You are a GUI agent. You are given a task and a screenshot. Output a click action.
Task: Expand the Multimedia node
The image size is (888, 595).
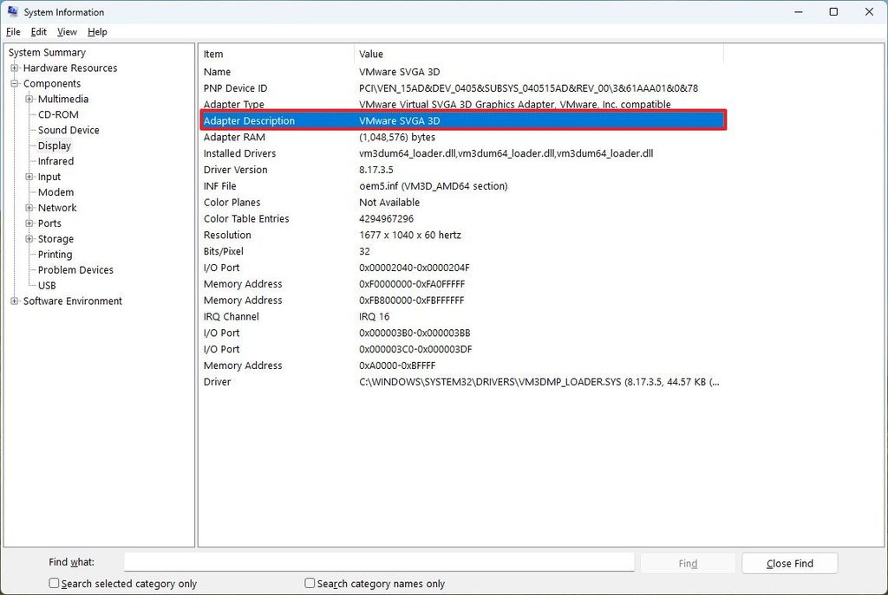[x=29, y=99]
